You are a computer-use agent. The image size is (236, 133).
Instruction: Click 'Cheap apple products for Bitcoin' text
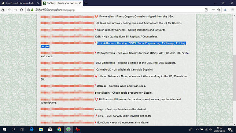[132, 93]
